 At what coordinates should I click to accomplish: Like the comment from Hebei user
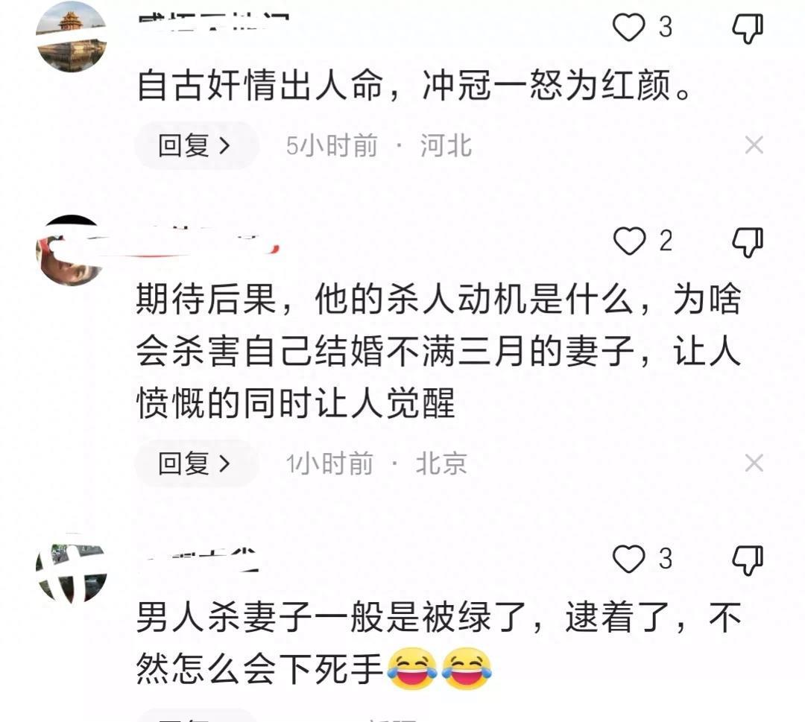point(629,27)
